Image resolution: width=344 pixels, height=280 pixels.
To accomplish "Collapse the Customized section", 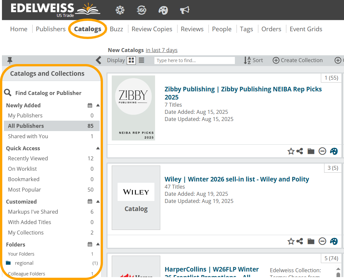I will pyautogui.click(x=98, y=201).
